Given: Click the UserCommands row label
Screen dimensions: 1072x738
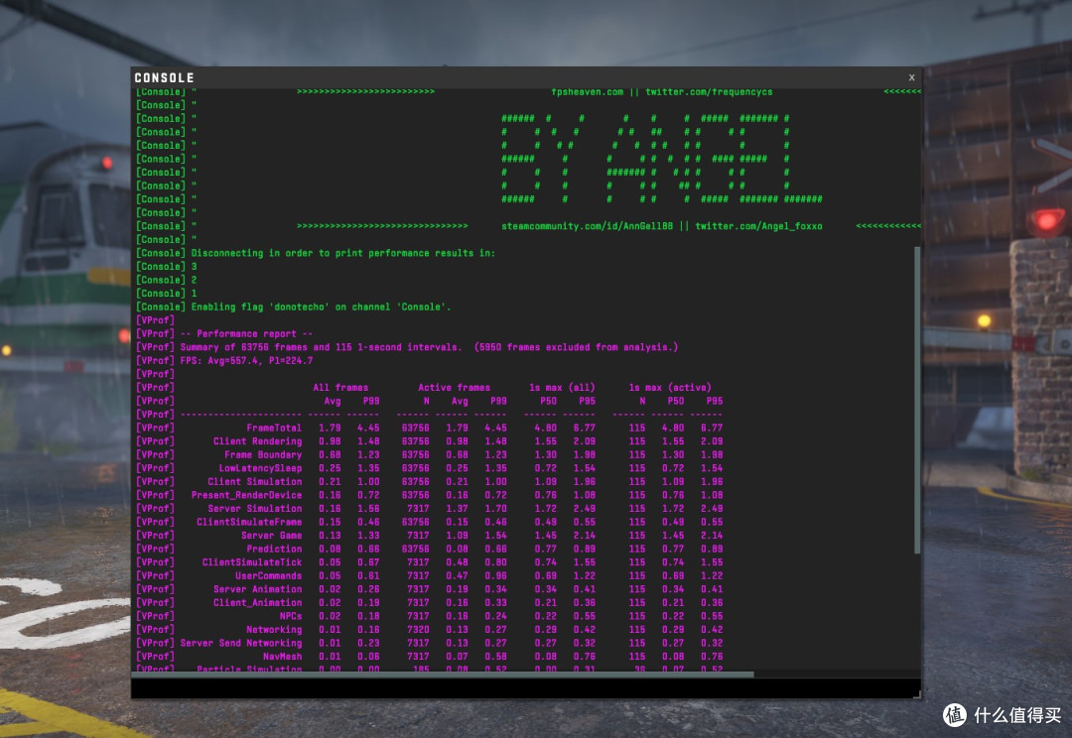Looking at the screenshot, I should (x=268, y=575).
